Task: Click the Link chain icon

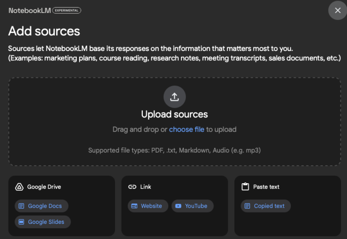Action: pos(132,187)
